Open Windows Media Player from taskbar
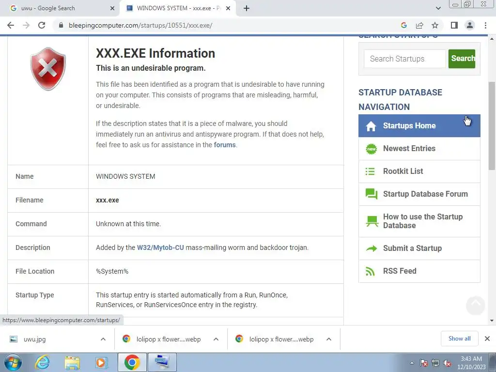Screen dimensions: 496x372 pyautogui.click(x=101, y=362)
